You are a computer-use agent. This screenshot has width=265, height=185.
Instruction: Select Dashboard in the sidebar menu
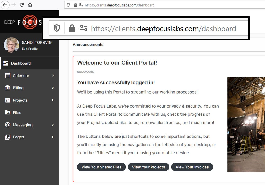(21, 63)
